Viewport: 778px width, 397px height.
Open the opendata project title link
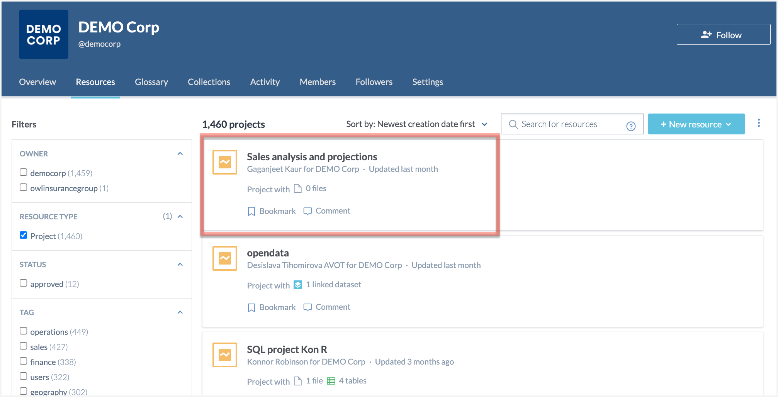pyautogui.click(x=268, y=253)
